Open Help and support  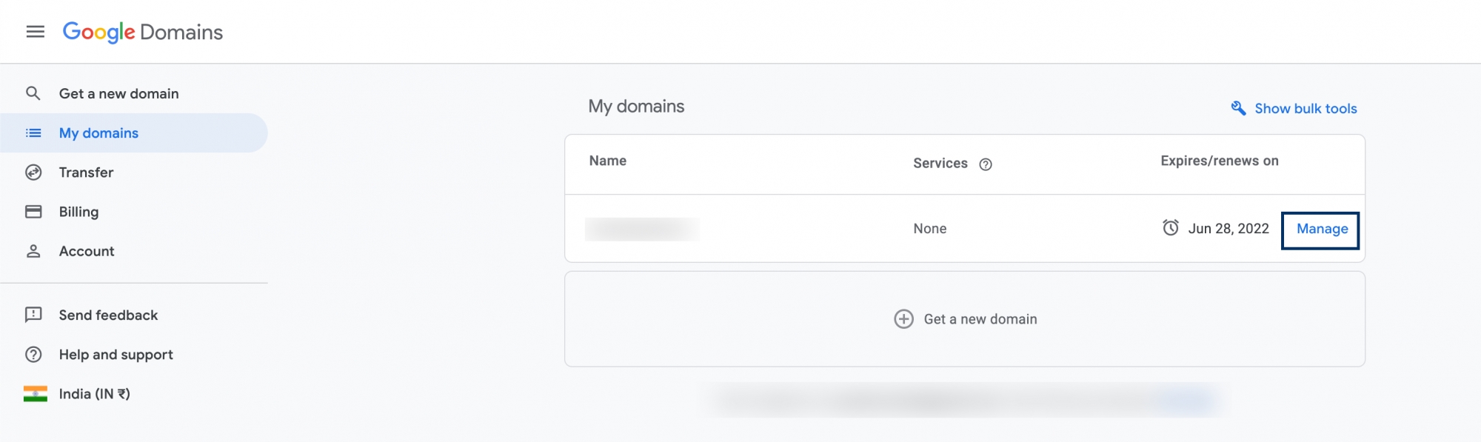click(116, 355)
